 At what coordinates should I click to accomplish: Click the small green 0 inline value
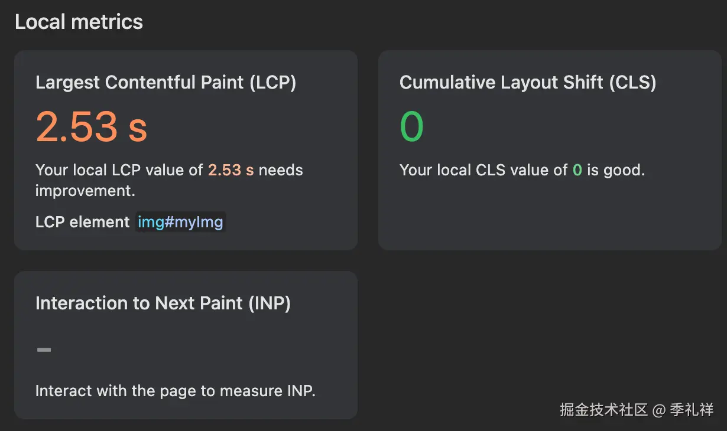pyautogui.click(x=577, y=171)
